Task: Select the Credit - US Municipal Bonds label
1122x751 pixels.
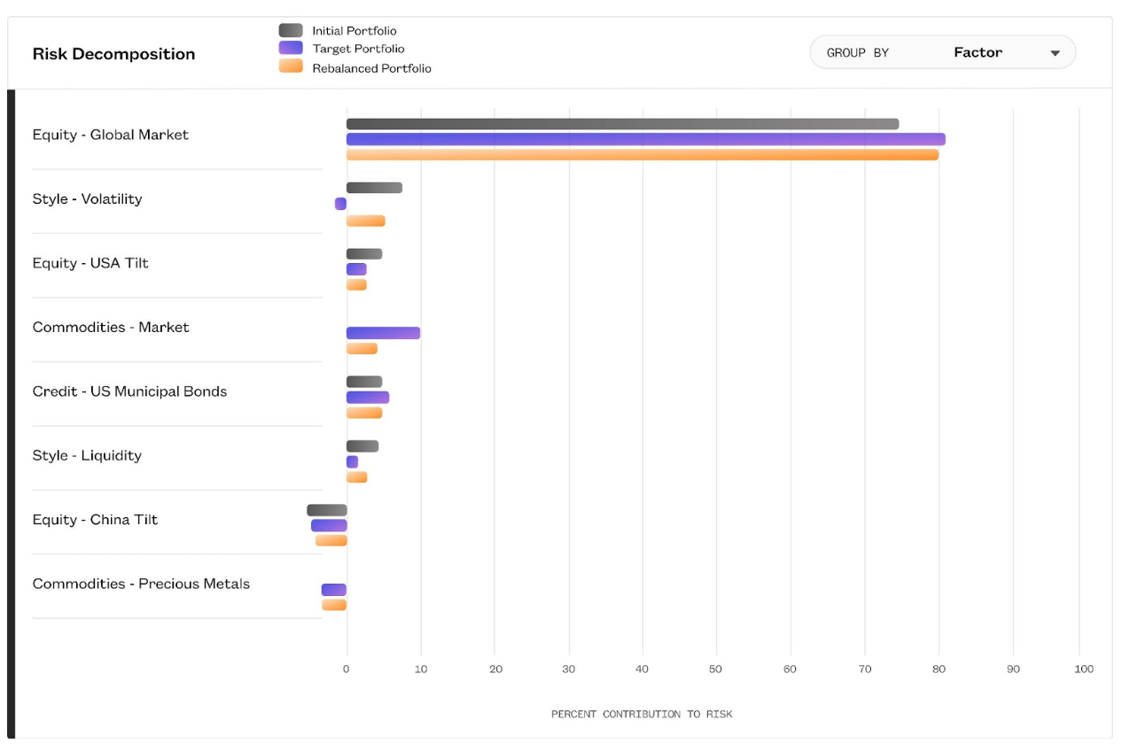Action: pos(129,391)
